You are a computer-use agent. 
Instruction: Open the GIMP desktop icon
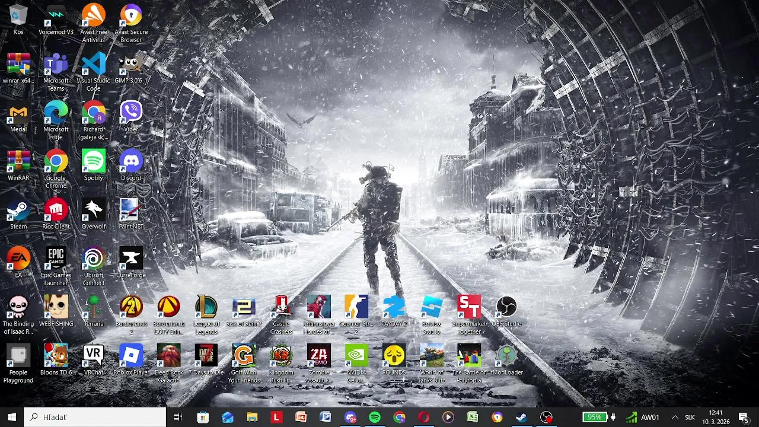131,68
